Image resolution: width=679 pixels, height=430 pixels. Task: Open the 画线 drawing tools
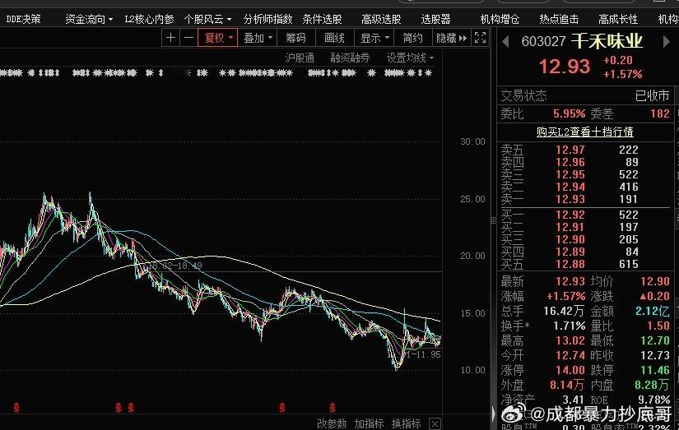335,38
